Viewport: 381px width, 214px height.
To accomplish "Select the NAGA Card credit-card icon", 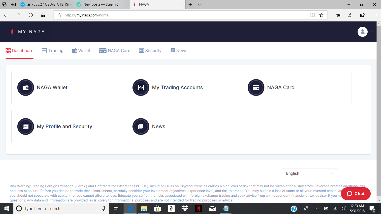I will point(256,87).
